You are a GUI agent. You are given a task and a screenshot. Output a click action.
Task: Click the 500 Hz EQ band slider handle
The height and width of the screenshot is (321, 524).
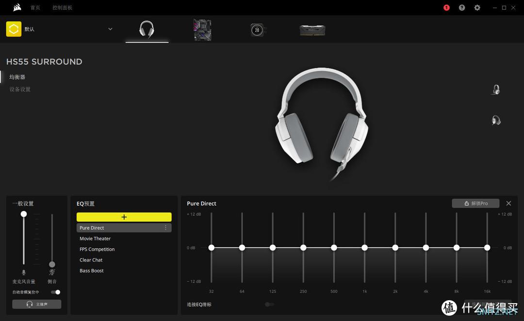334,248
